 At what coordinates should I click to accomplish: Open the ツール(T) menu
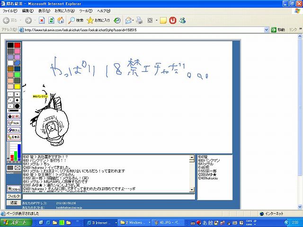click(x=86, y=11)
